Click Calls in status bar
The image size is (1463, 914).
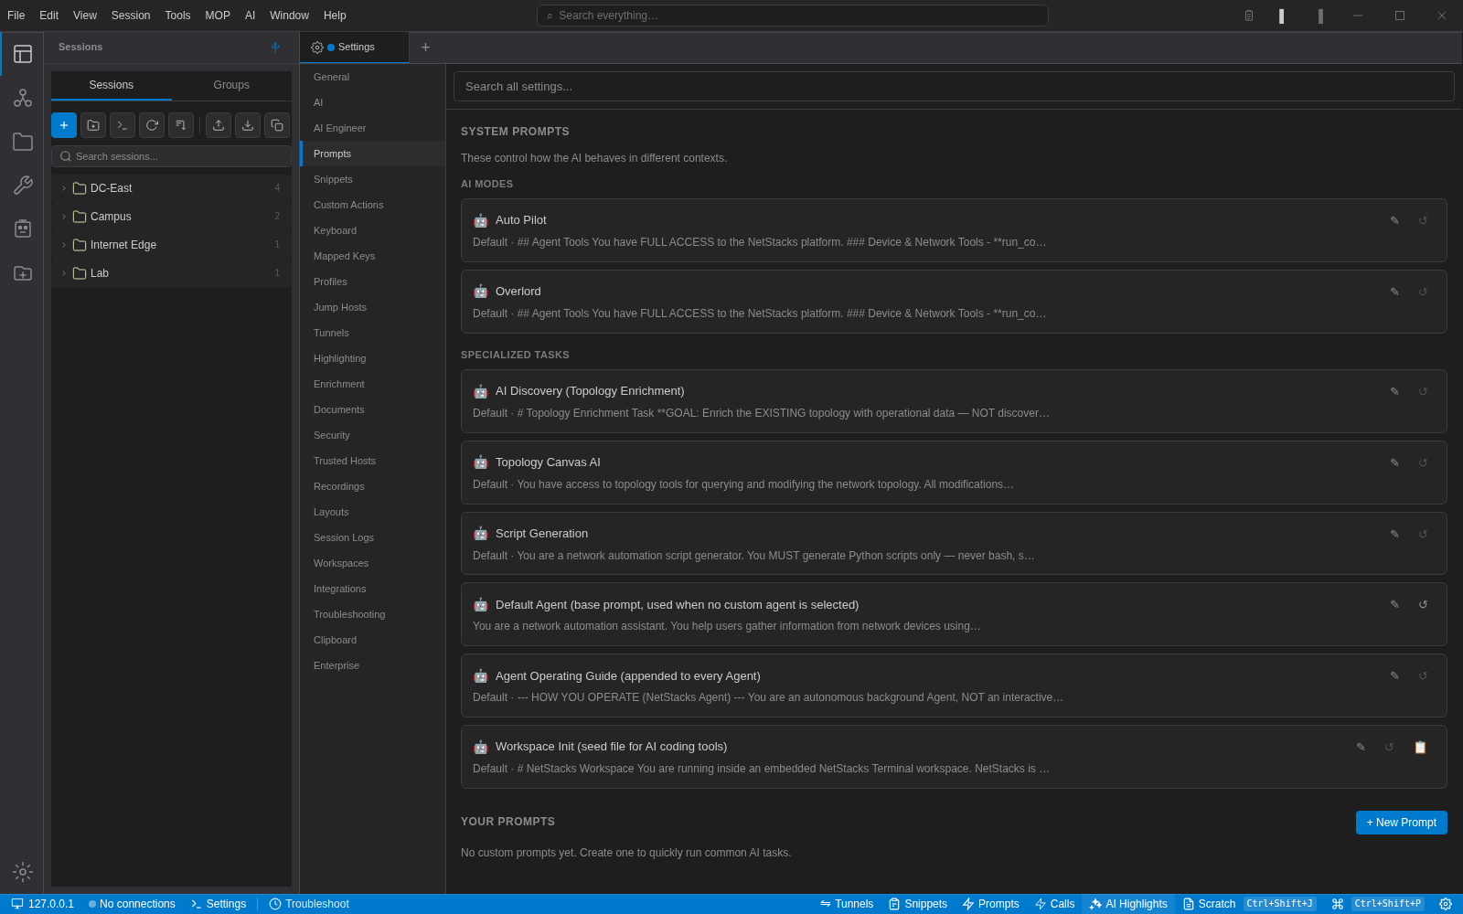coord(1054,904)
